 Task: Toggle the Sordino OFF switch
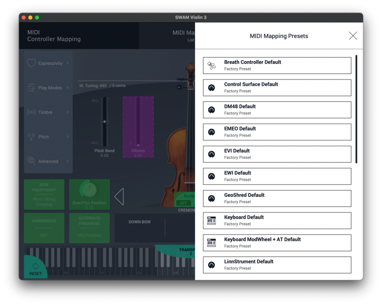184,203
